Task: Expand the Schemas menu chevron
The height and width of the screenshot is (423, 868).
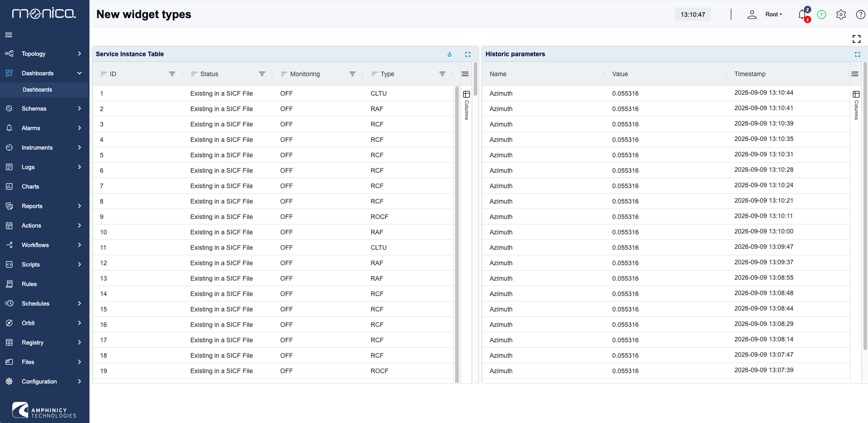Action: click(x=79, y=108)
